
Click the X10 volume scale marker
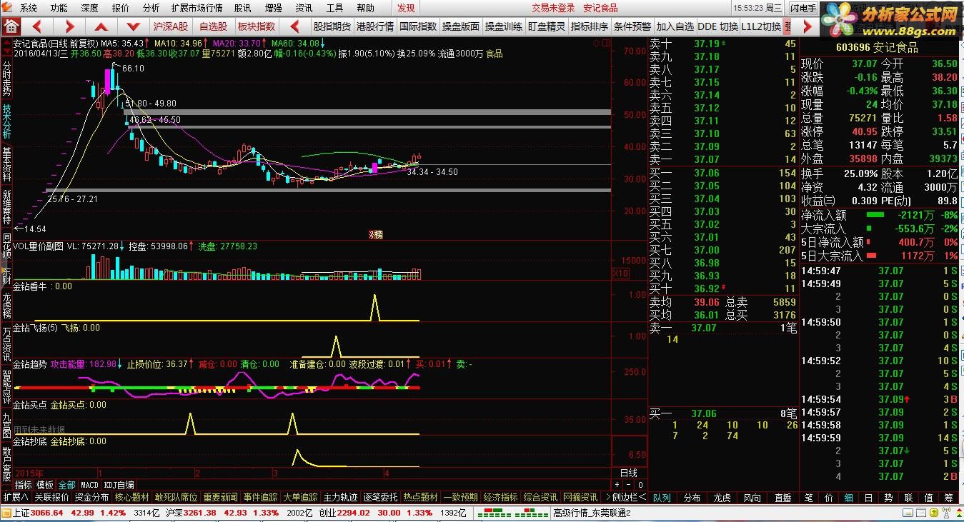click(621, 273)
